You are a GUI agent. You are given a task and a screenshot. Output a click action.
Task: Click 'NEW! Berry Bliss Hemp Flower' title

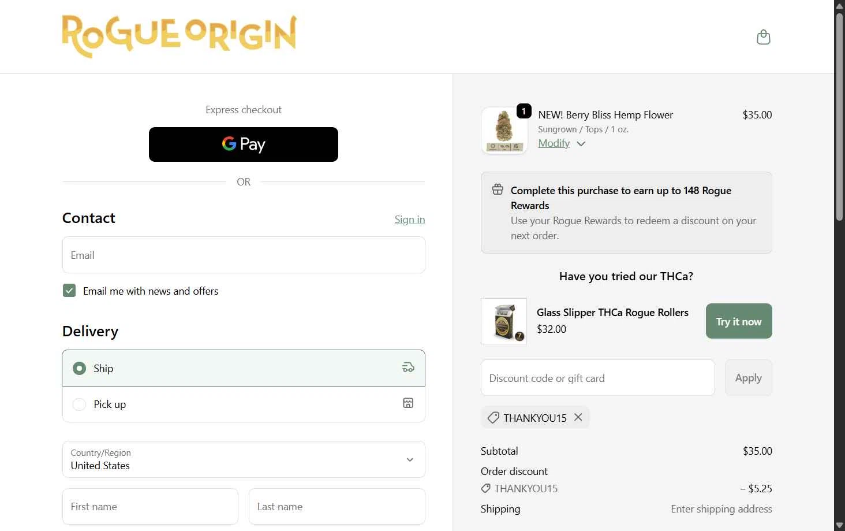coord(605,115)
